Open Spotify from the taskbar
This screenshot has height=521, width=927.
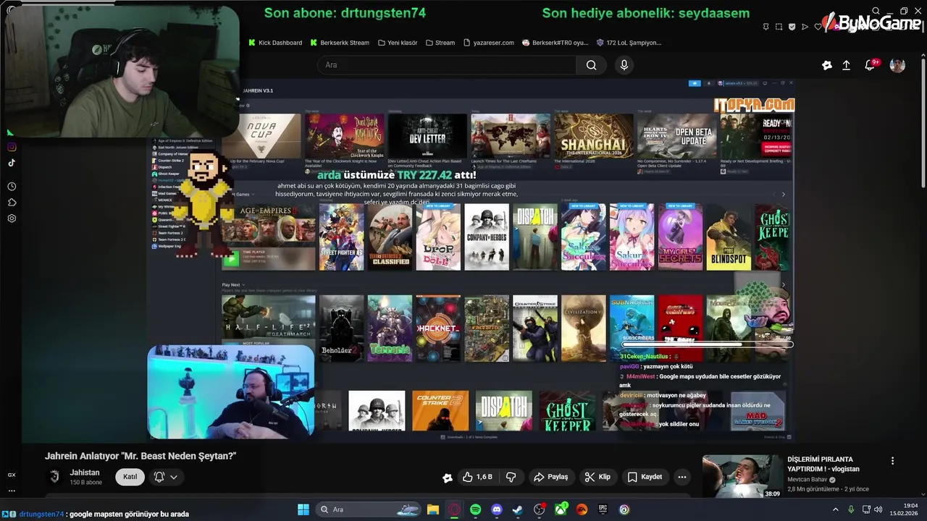coord(475,509)
